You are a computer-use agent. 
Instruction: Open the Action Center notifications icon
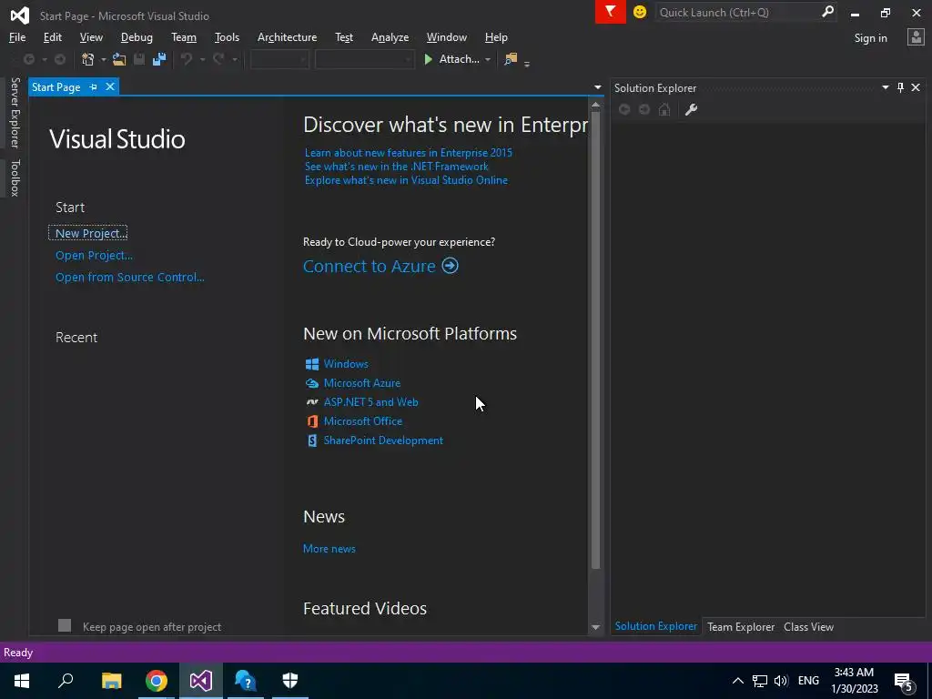point(904,681)
